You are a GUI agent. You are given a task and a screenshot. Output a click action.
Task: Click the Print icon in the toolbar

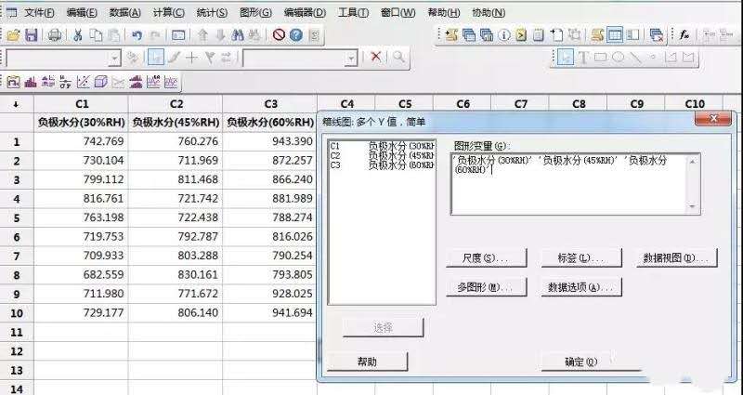click(55, 34)
